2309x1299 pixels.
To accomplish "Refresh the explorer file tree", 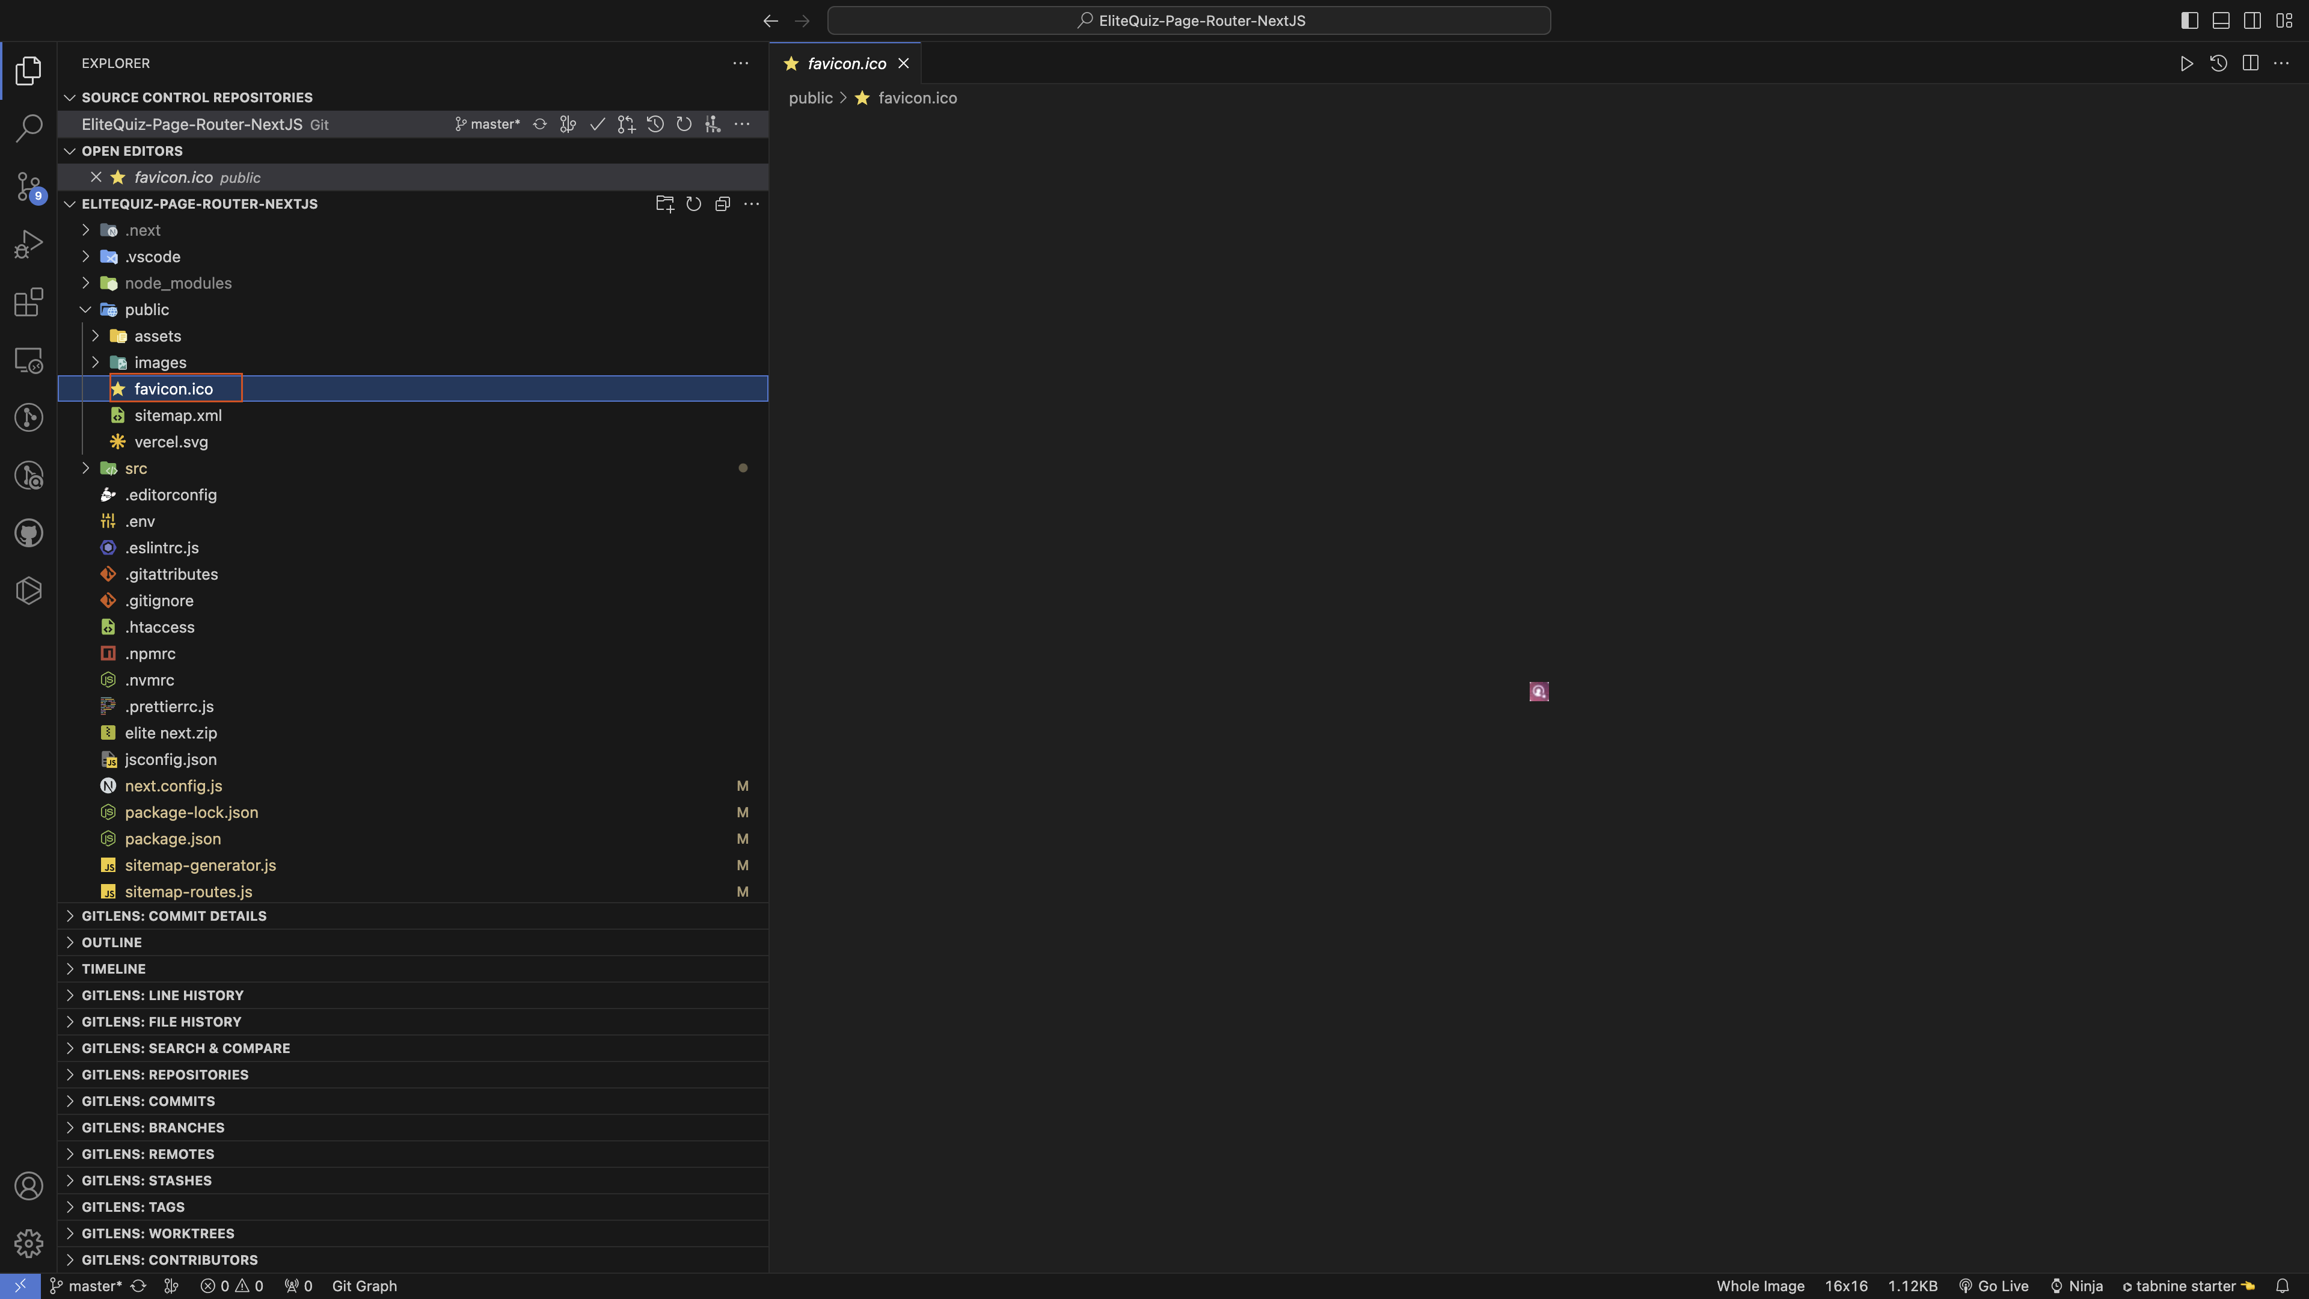I will [x=694, y=204].
